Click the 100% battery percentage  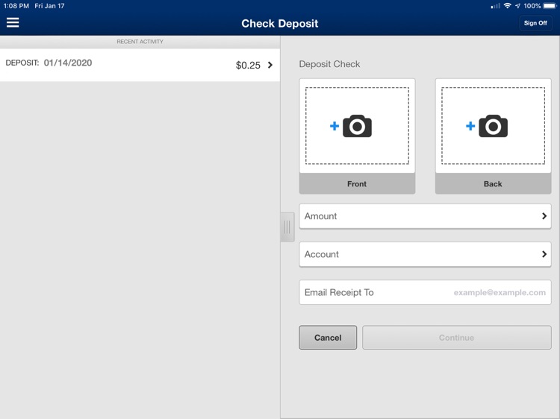[532, 6]
